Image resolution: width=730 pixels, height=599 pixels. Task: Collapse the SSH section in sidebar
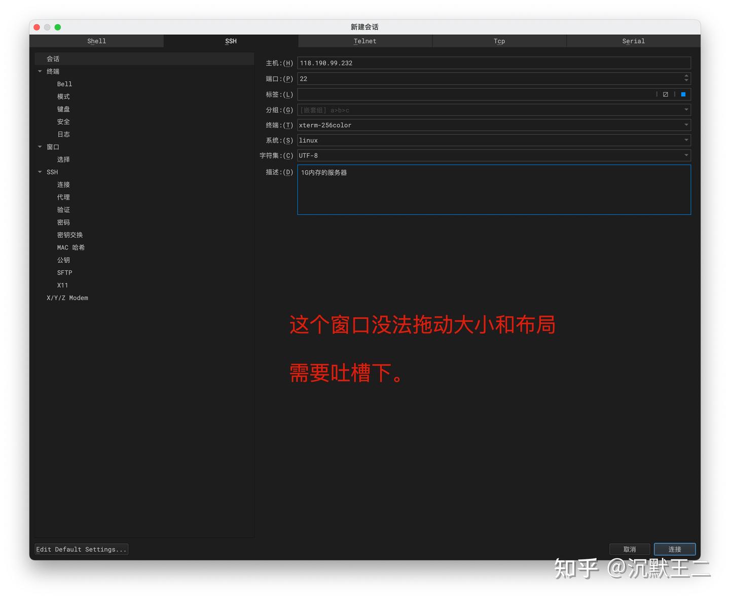pos(40,172)
